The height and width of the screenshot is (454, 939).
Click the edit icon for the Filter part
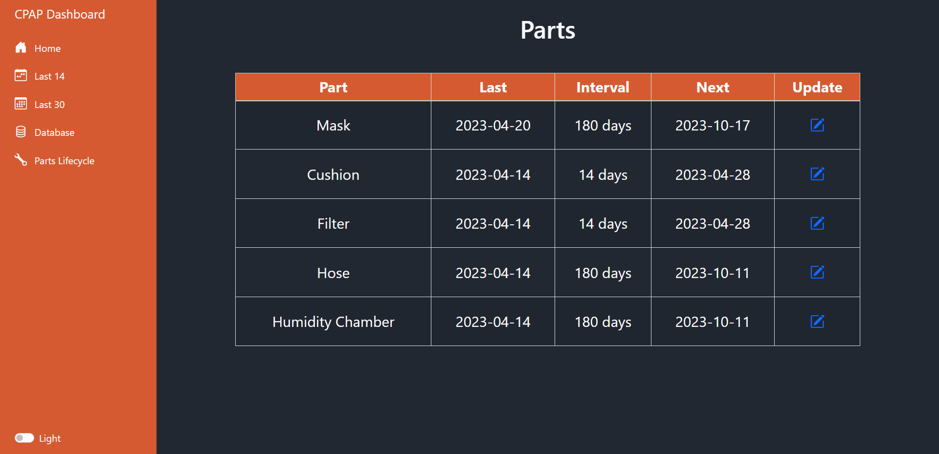[817, 223]
